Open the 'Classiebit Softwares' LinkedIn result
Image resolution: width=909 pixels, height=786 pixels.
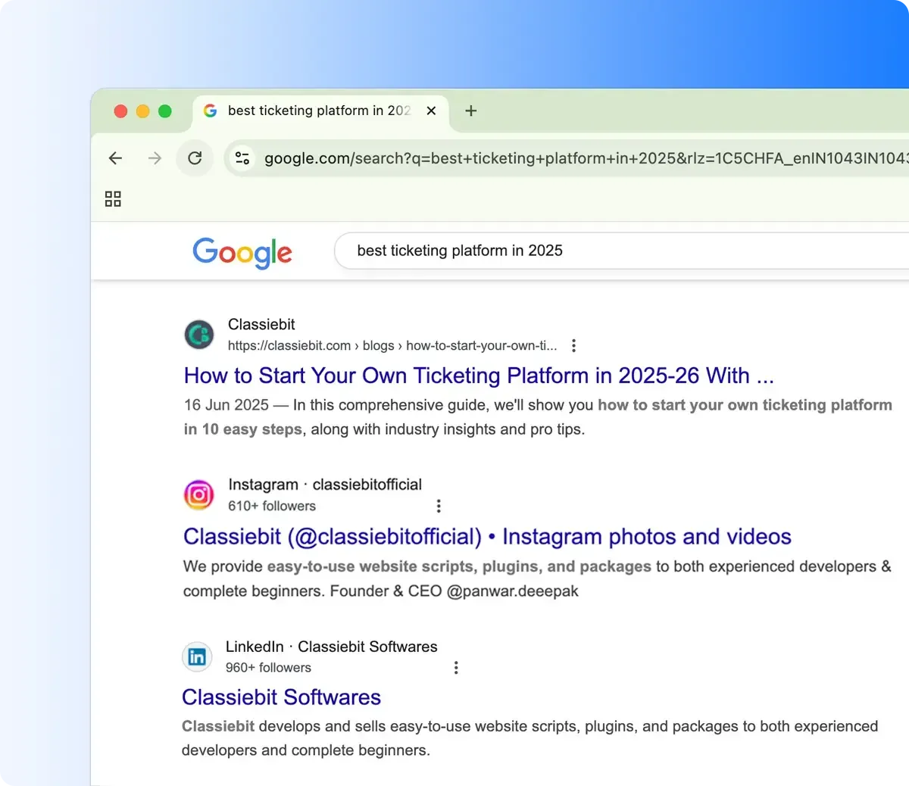281,697
